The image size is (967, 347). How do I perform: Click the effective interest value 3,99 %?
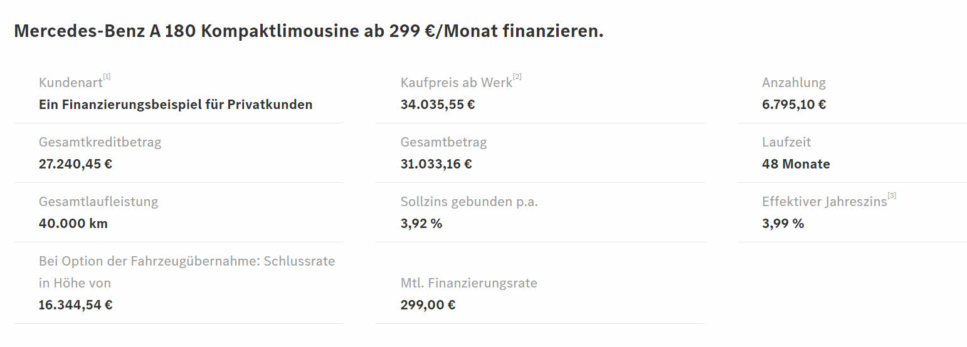point(783,224)
